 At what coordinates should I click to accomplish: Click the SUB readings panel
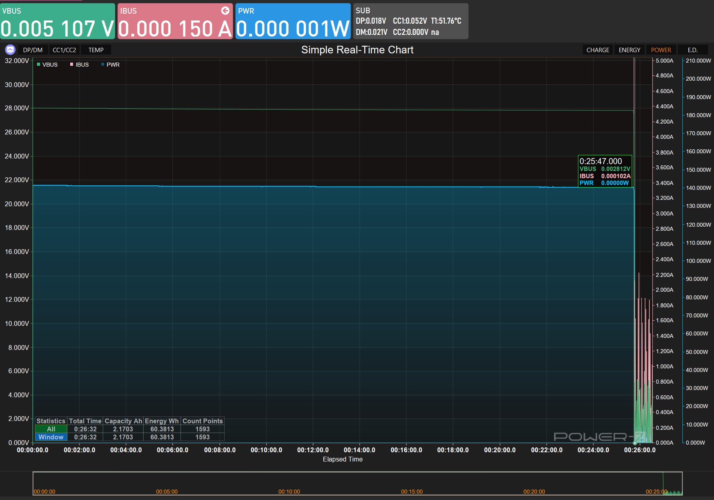410,21
